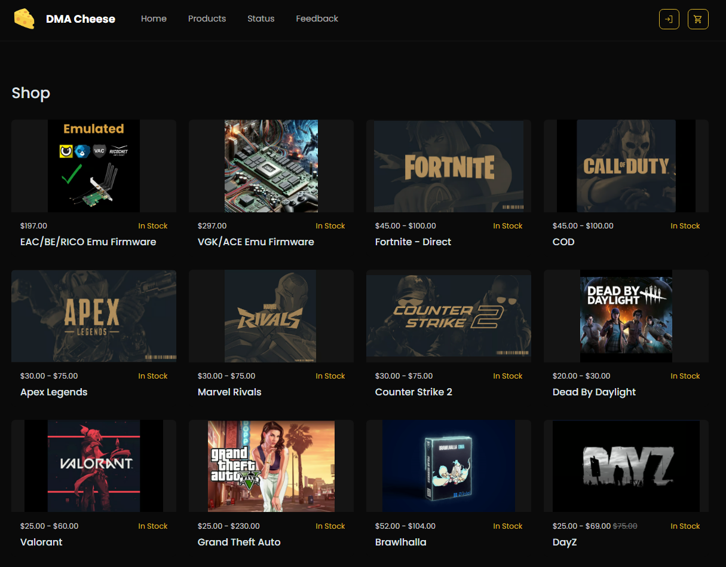The height and width of the screenshot is (567, 726).
Task: Open the login icon button
Action: click(x=669, y=19)
